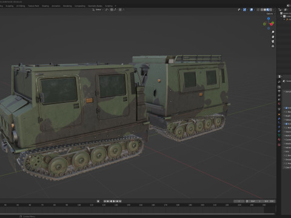Enable the Bloom checkbox
The height and width of the screenshot is (218, 291).
(x=286, y=112)
